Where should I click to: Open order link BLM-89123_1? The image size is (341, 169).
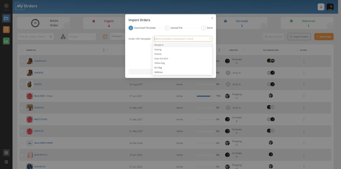[41, 155]
